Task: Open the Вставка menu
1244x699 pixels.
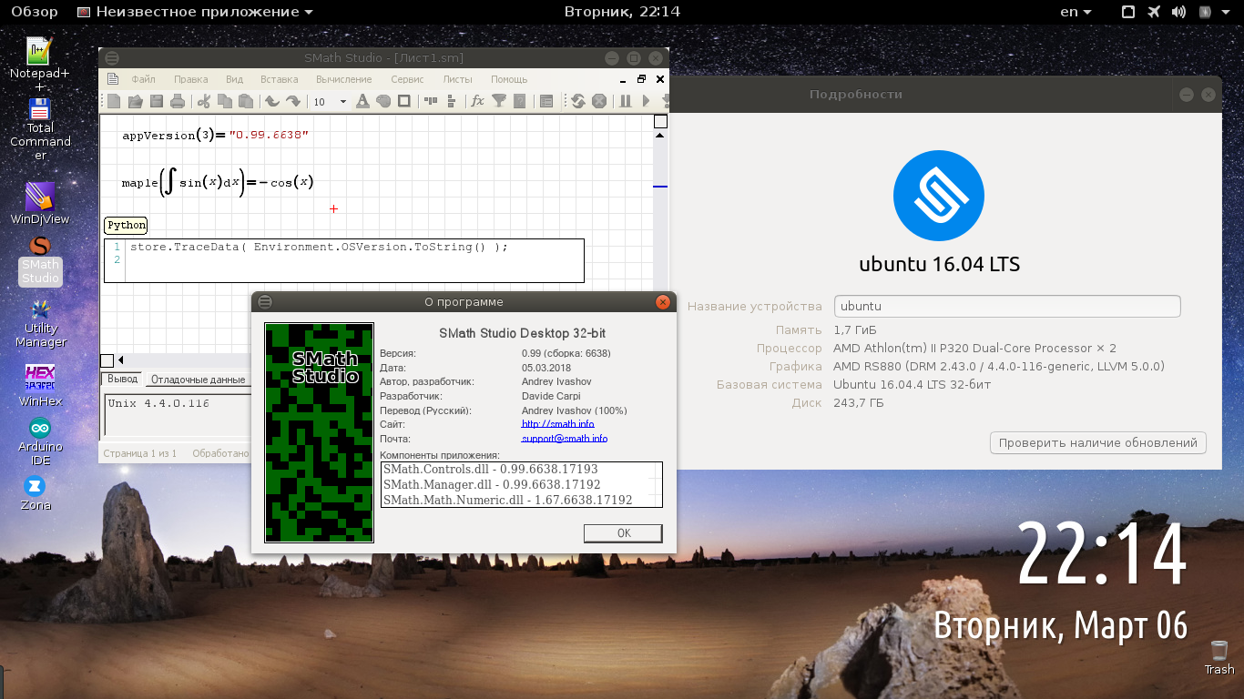Action: point(279,79)
